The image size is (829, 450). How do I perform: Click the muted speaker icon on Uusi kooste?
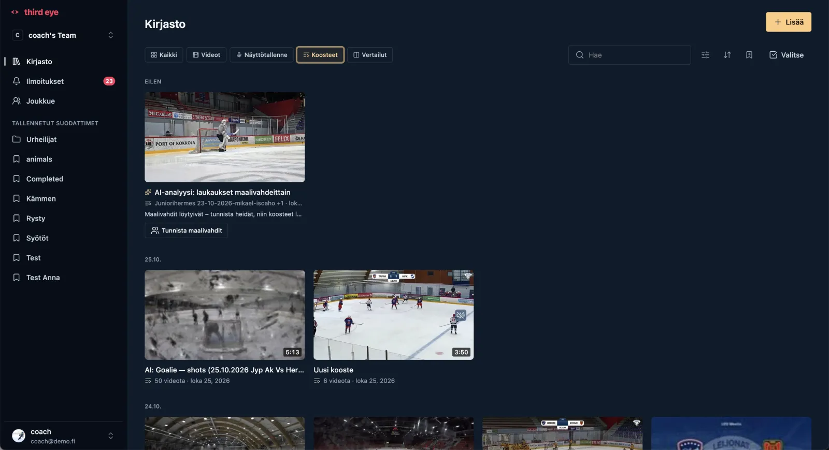point(460,315)
